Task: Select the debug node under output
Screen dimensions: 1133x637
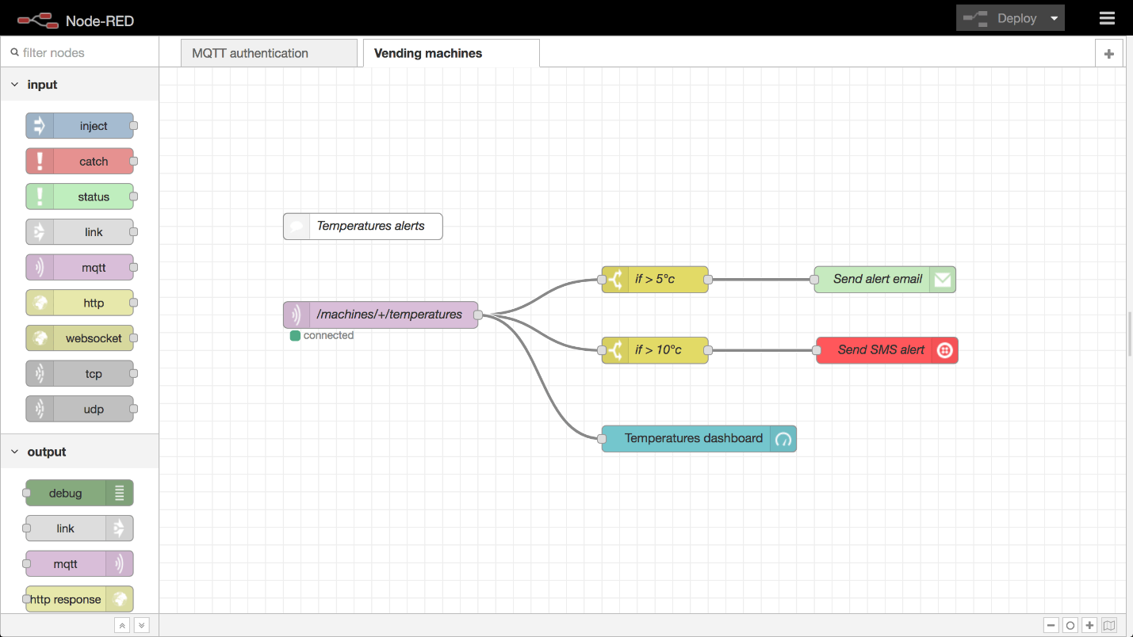Action: click(x=78, y=492)
